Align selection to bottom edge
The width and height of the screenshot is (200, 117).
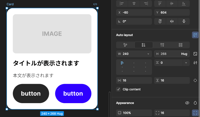point(184,4)
